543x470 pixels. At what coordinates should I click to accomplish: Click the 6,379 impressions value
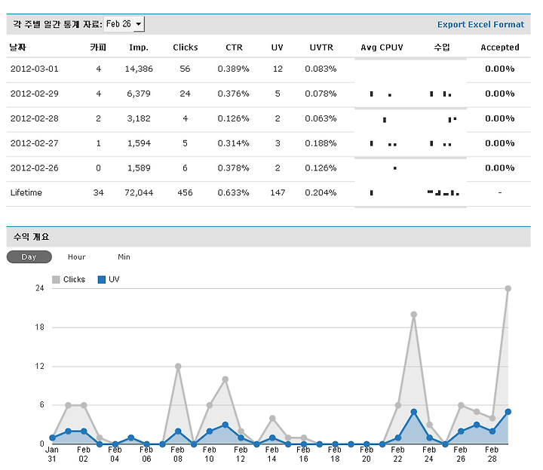139,94
